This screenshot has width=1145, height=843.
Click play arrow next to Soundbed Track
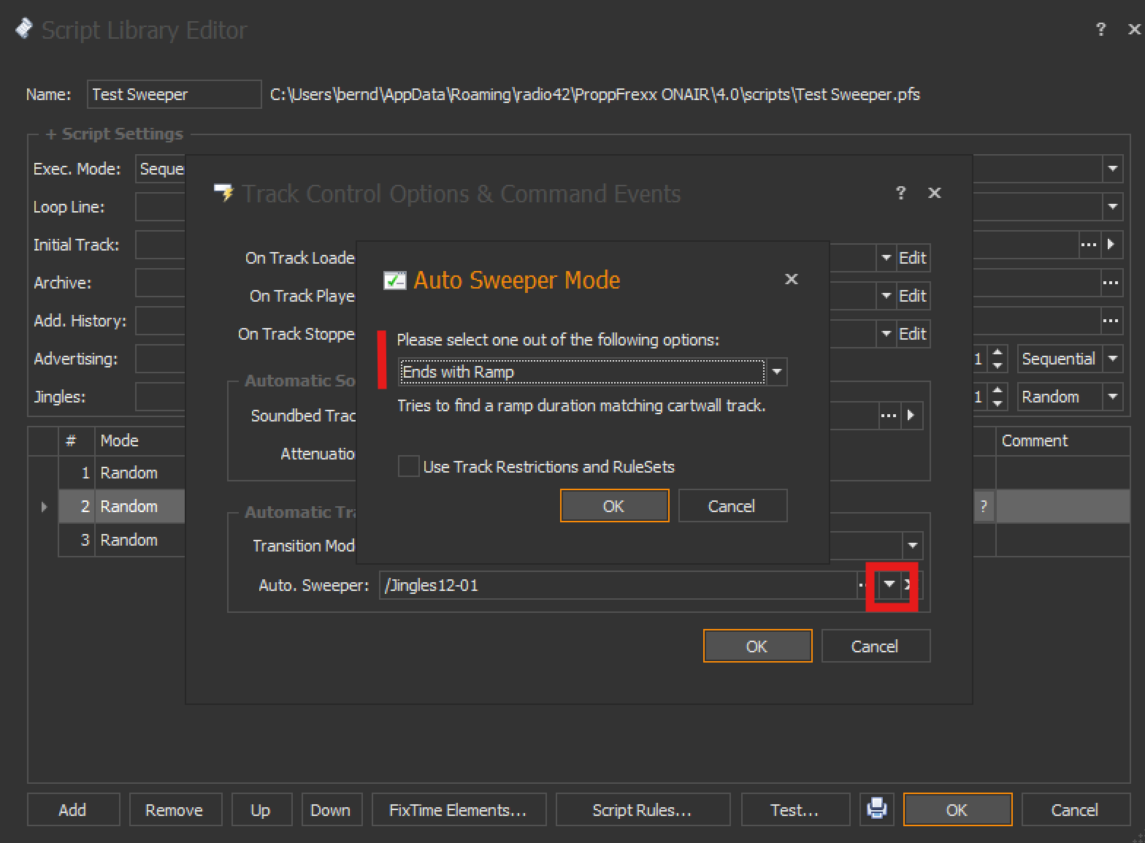tap(911, 416)
